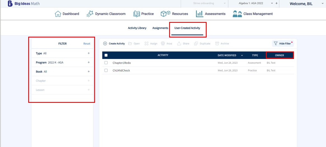Open Dynamic Classroom menu label
The height and width of the screenshot is (147, 326).
(x=110, y=14)
